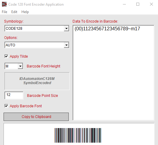158x145 pixels.
Task: Click the Apply Barcode Font label text
Action: tap(26, 106)
